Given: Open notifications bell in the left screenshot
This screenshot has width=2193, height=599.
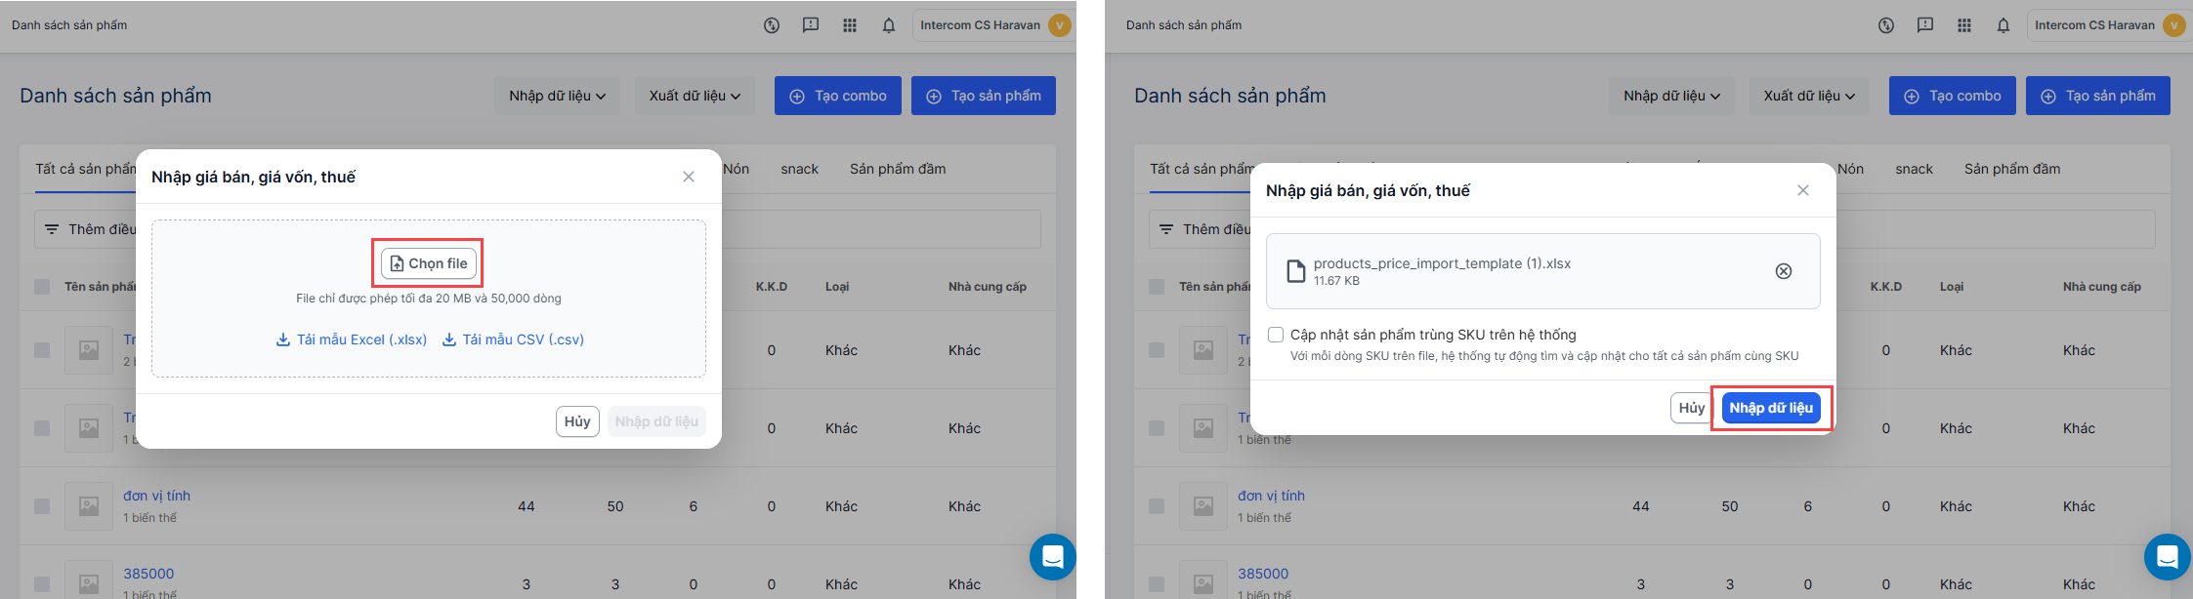Looking at the screenshot, I should pos(888,25).
